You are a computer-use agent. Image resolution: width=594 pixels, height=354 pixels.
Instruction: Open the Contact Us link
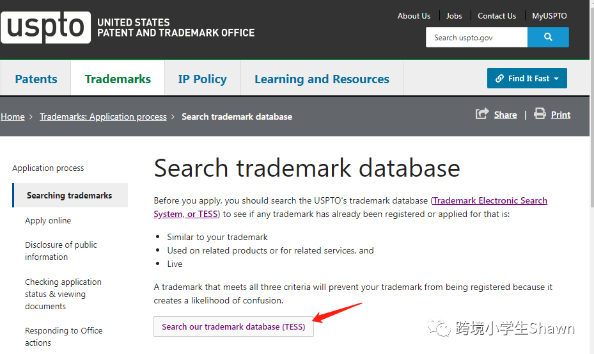[x=497, y=16]
